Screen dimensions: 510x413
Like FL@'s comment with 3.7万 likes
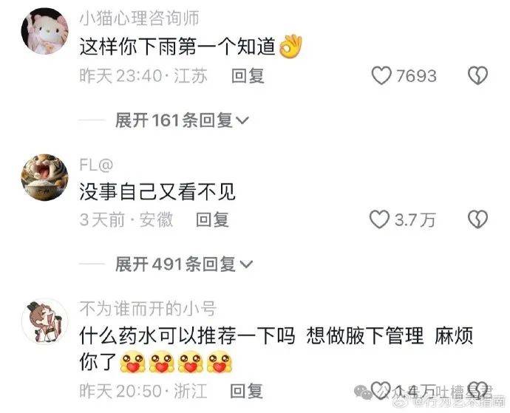(x=379, y=219)
